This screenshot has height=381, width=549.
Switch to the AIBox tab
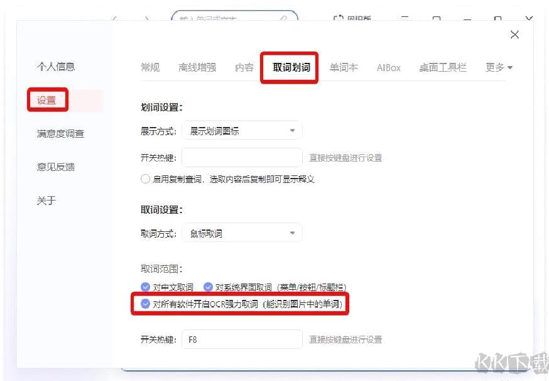(x=388, y=68)
